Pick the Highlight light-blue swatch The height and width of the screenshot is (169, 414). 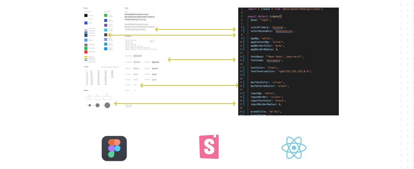point(86,40)
